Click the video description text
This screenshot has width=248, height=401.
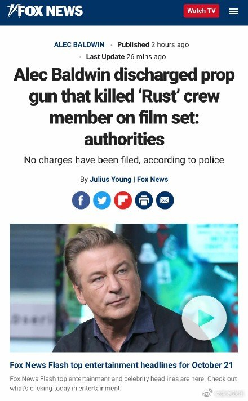(x=123, y=384)
